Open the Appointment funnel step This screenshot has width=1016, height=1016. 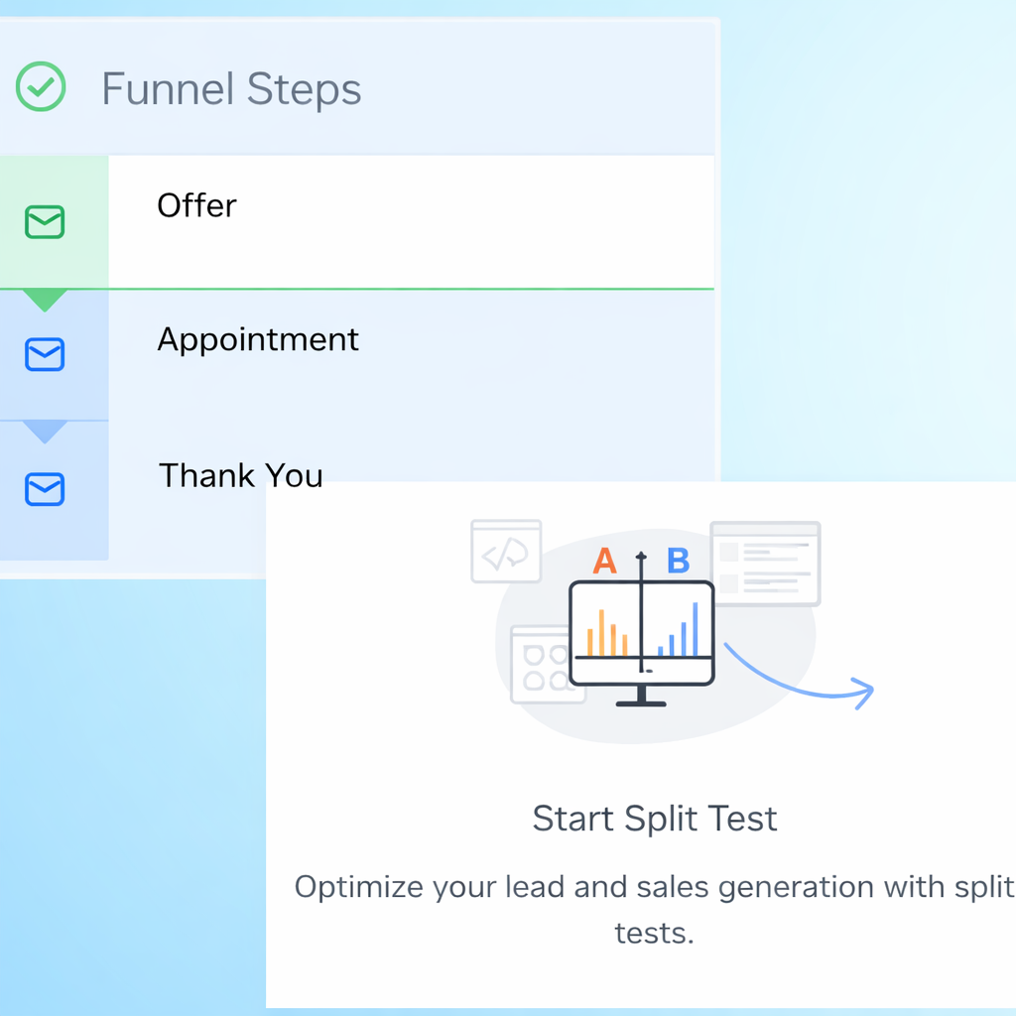click(258, 339)
